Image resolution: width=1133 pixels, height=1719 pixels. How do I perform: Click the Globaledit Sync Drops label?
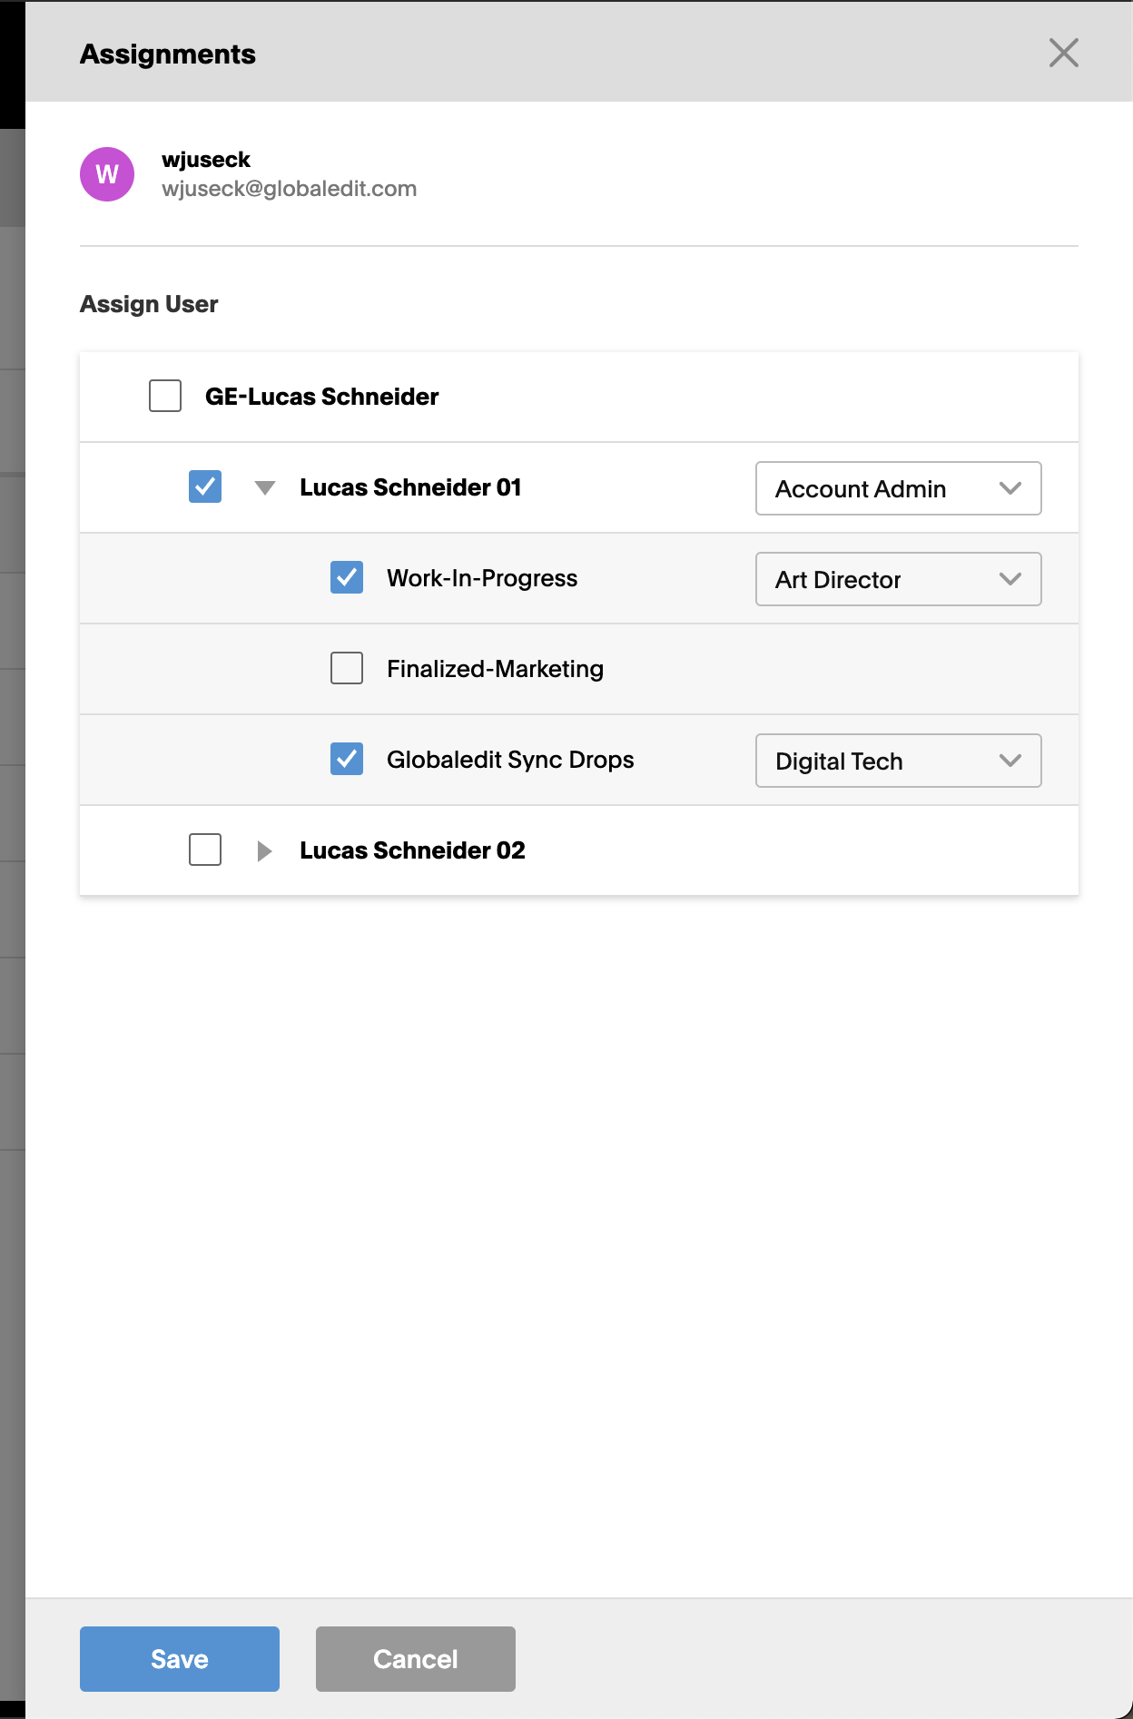click(x=511, y=760)
